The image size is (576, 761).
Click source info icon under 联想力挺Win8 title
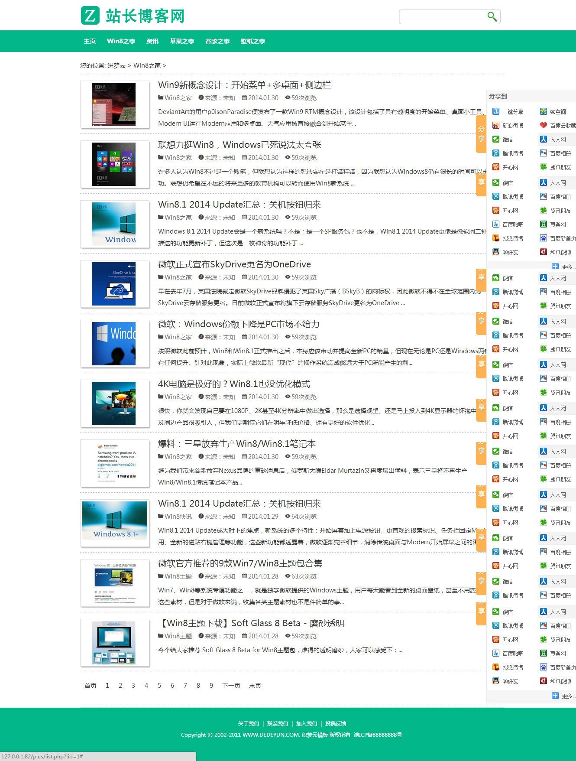201,158
